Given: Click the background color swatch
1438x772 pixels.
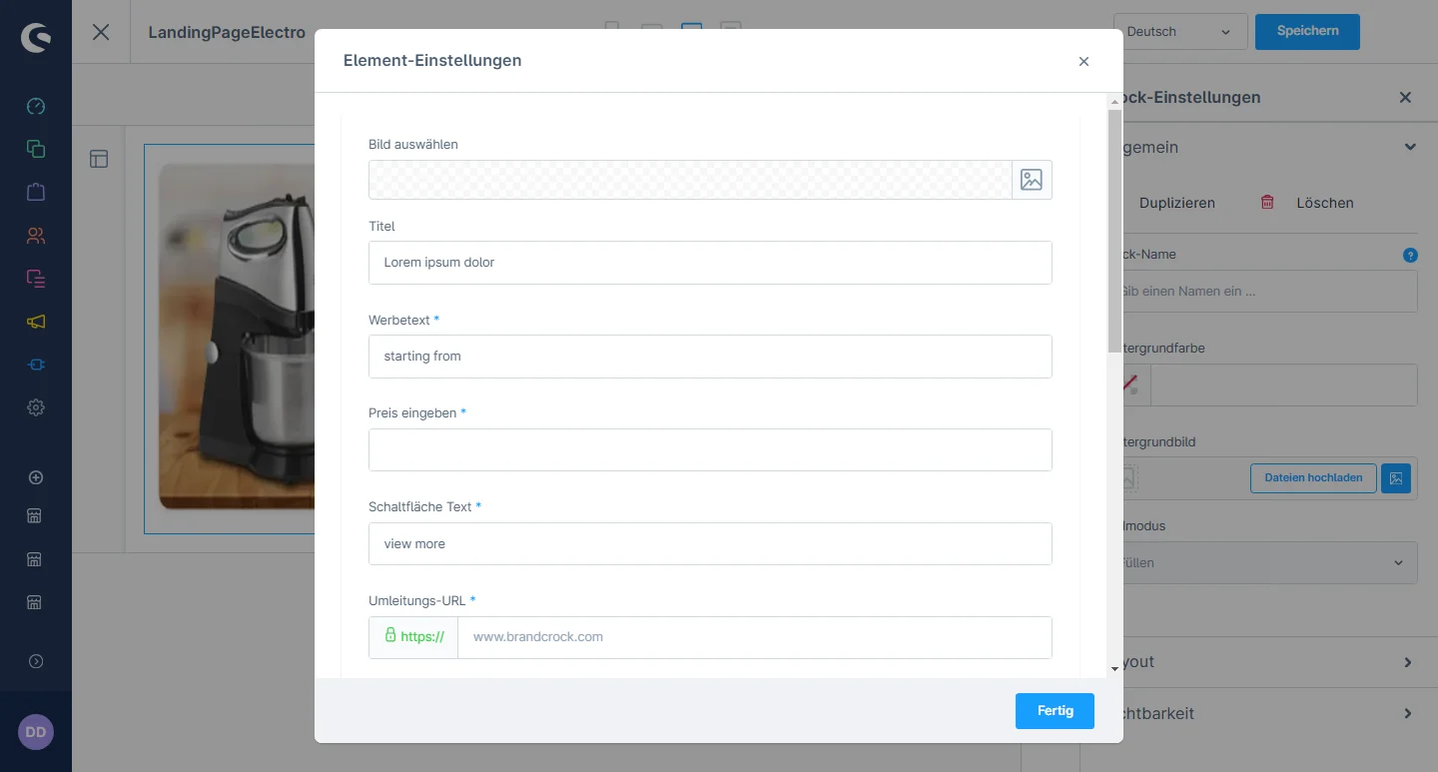Looking at the screenshot, I should point(1133,386).
